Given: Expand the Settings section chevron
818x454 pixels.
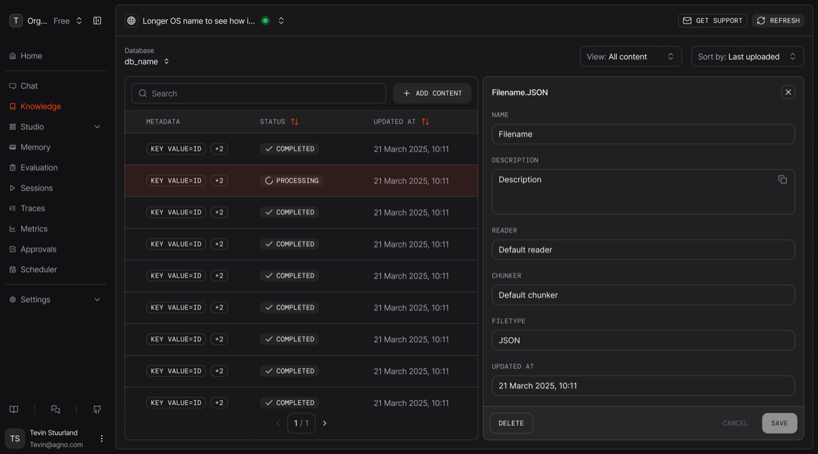Looking at the screenshot, I should (x=97, y=299).
